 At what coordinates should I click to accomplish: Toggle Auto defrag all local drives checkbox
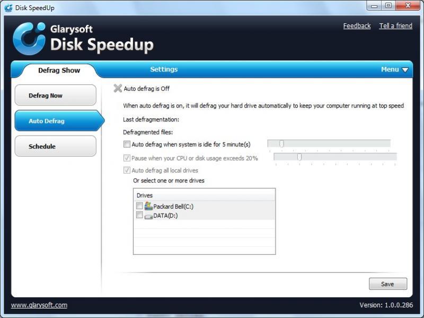coord(127,170)
